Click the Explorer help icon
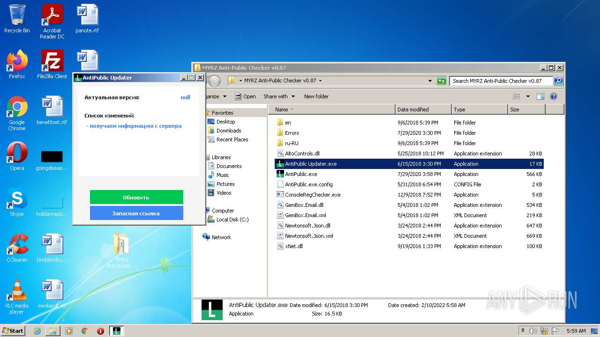Screen dimensions: 600x337 553,96
